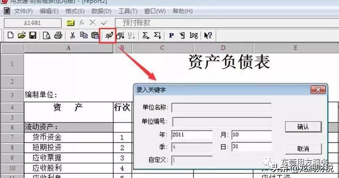Image resolution: width=339 pixels, height=178 pixels.
Task: Copy selection with the Copy icon
Action: [x=84, y=35]
